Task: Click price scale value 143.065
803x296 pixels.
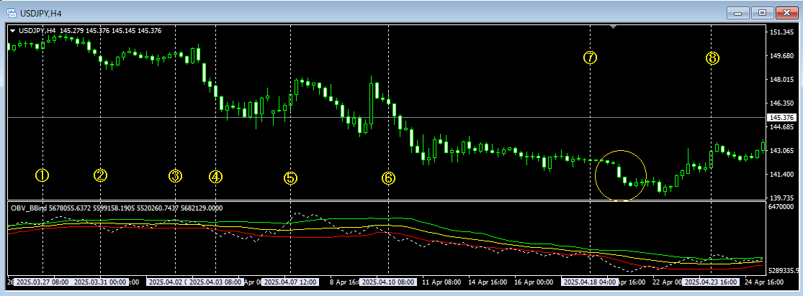Action: [781, 151]
